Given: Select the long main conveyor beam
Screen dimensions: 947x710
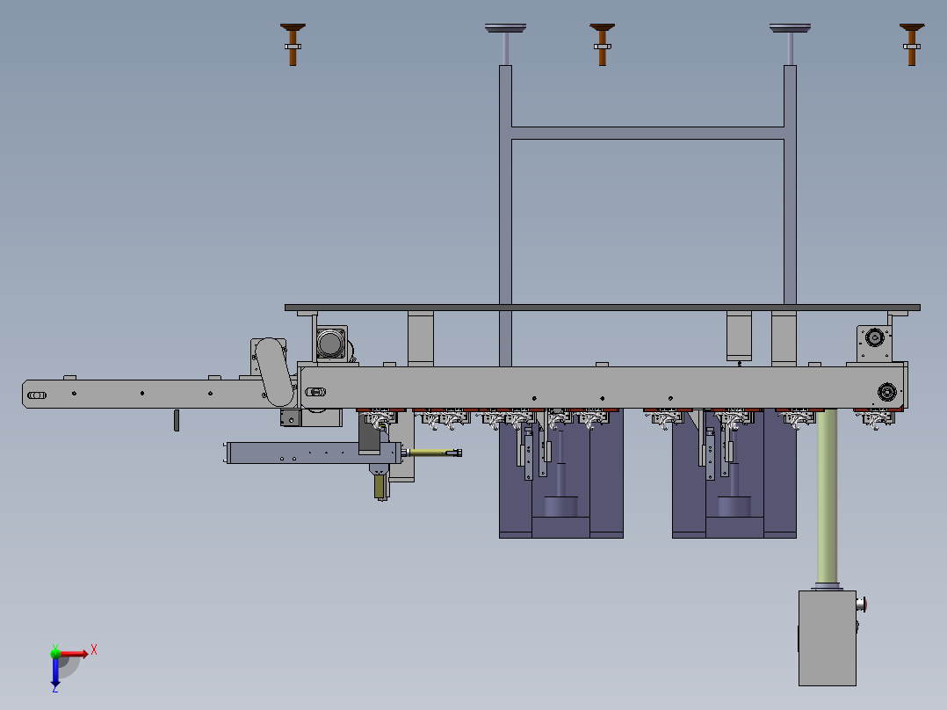Looking at the screenshot, I should [603, 388].
